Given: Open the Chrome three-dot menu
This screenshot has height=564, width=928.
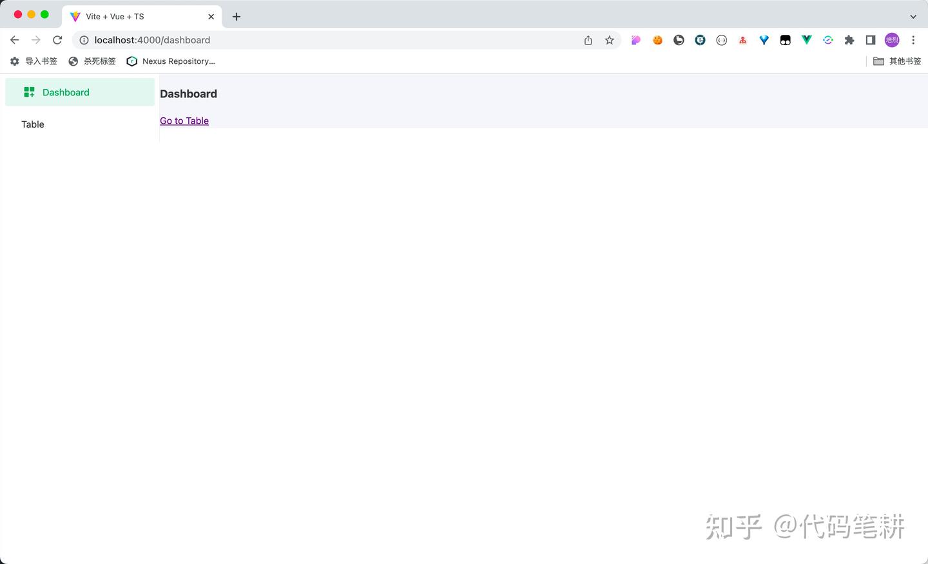Looking at the screenshot, I should 913,40.
